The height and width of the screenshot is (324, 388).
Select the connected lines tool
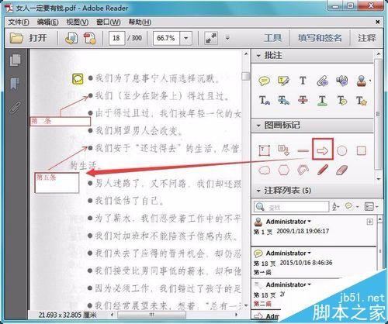[303, 170]
